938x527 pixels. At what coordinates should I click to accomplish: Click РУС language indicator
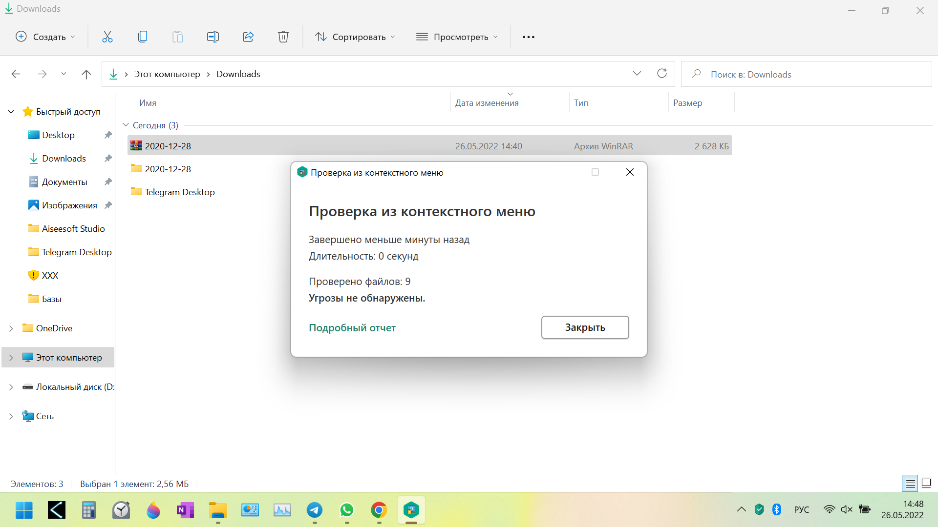(x=802, y=509)
